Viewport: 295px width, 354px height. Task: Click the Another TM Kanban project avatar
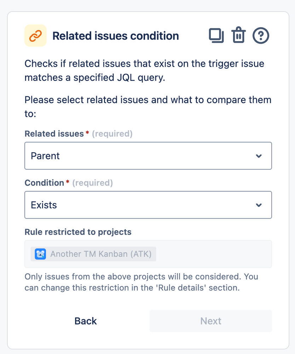click(40, 254)
